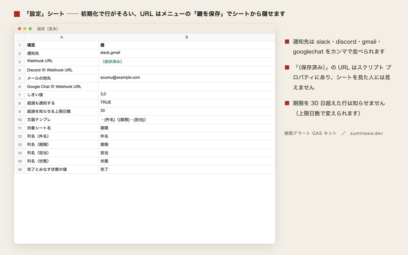Click the window title 設定（見本）

(x=48, y=29)
